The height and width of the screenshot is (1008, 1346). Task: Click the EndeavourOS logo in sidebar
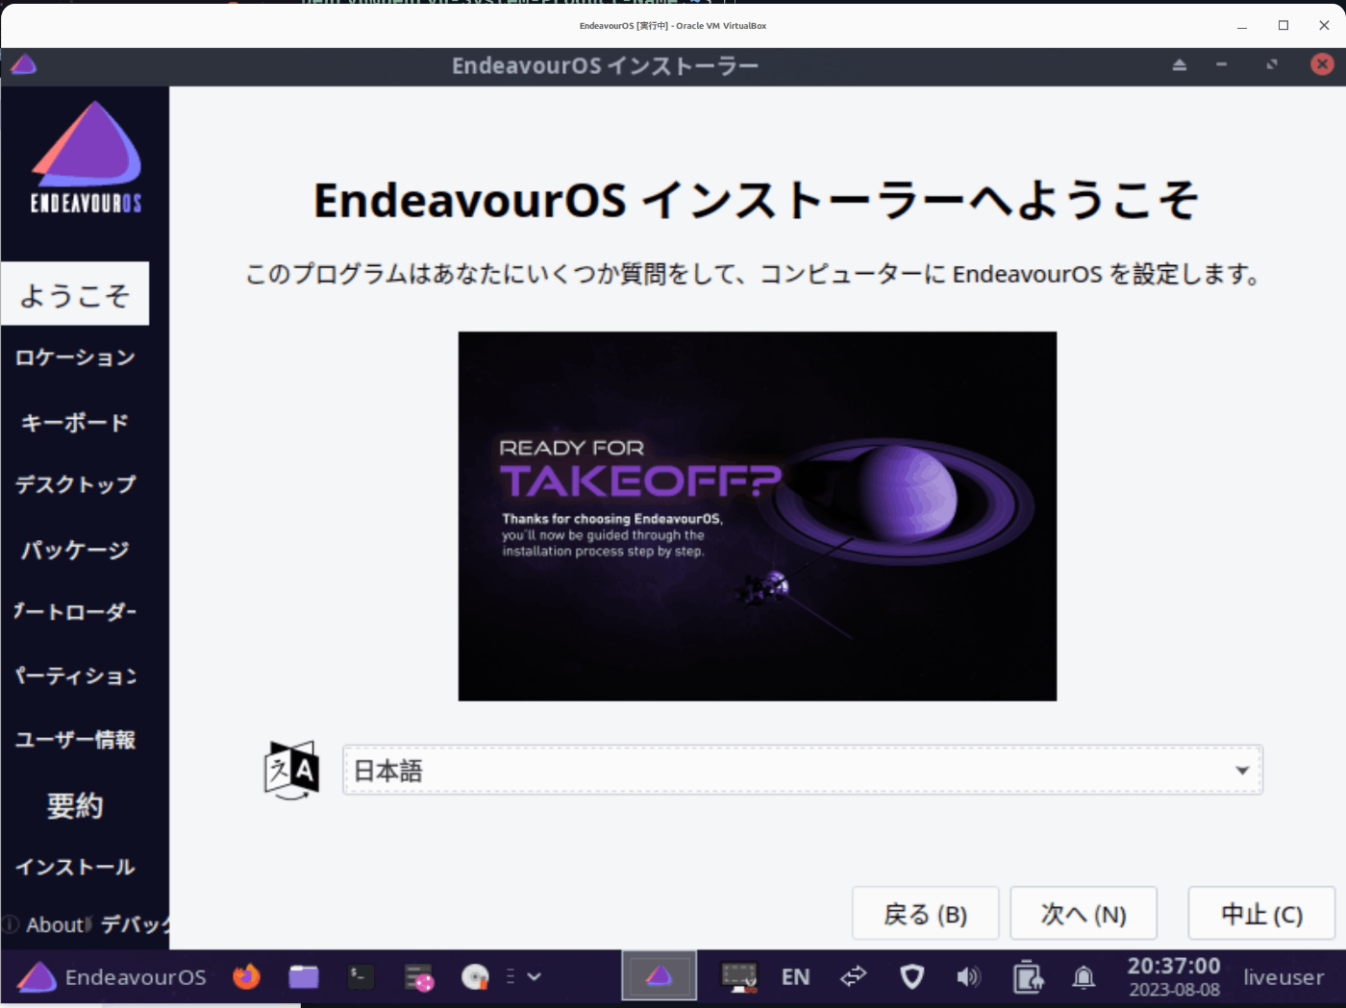pos(86,157)
